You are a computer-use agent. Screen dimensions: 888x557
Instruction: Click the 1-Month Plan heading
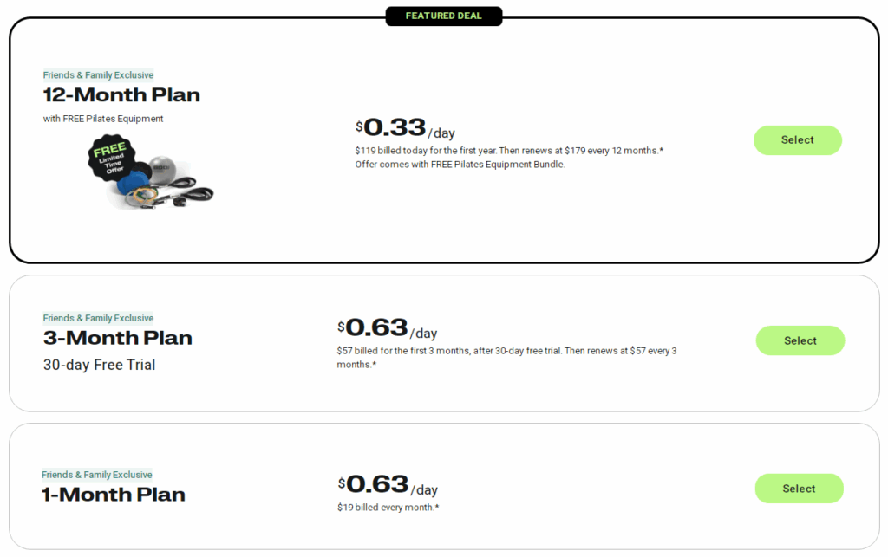click(114, 495)
